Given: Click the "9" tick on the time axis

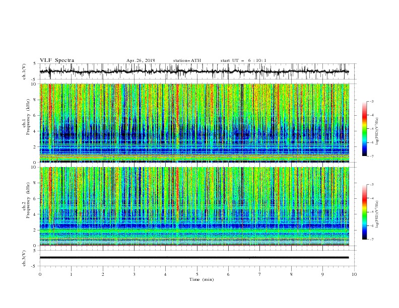Looking at the screenshot, I should coord(322,274).
